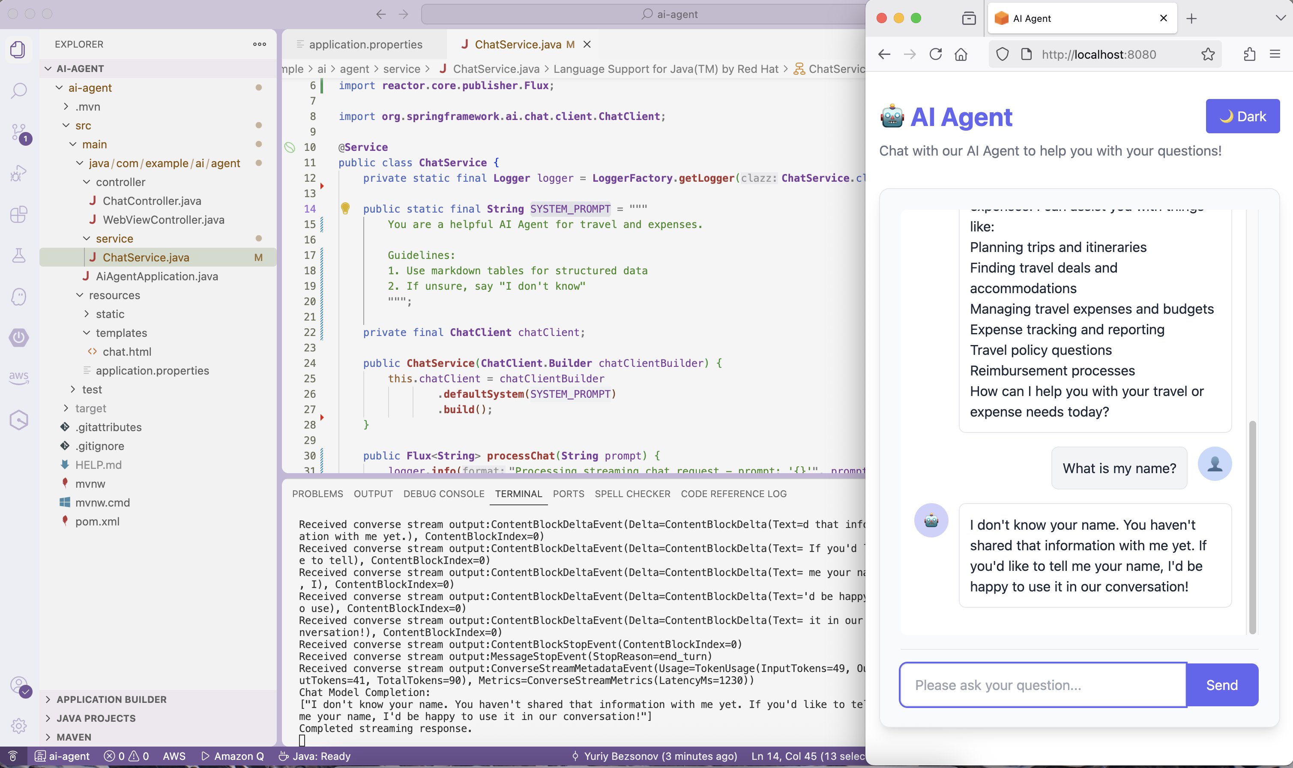Reload the localhost page in browser
The width and height of the screenshot is (1293, 768).
(x=936, y=54)
